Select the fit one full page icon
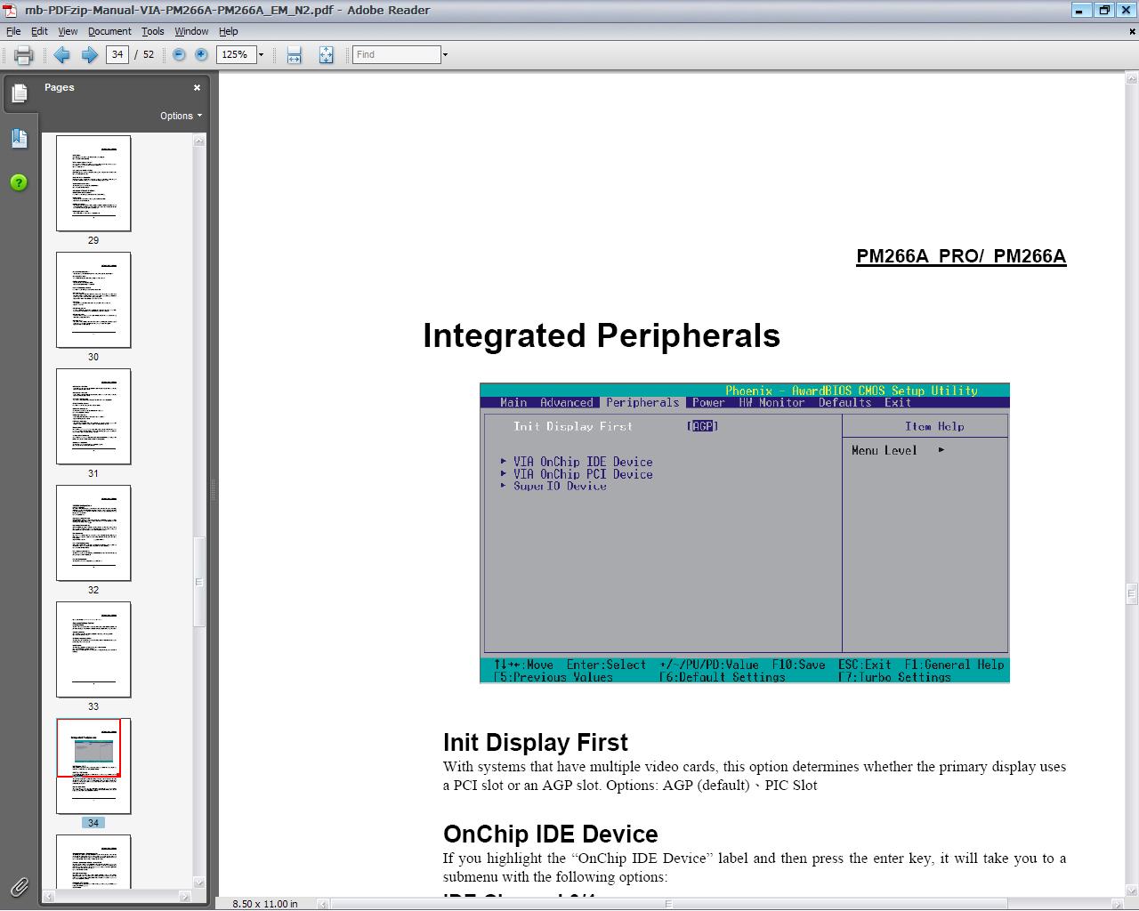 click(326, 55)
